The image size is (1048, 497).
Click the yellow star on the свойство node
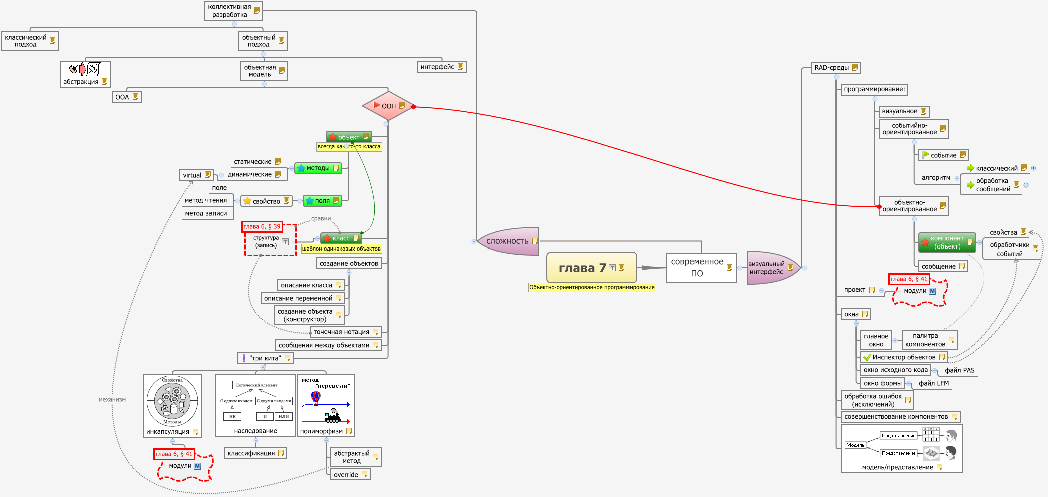tap(247, 201)
